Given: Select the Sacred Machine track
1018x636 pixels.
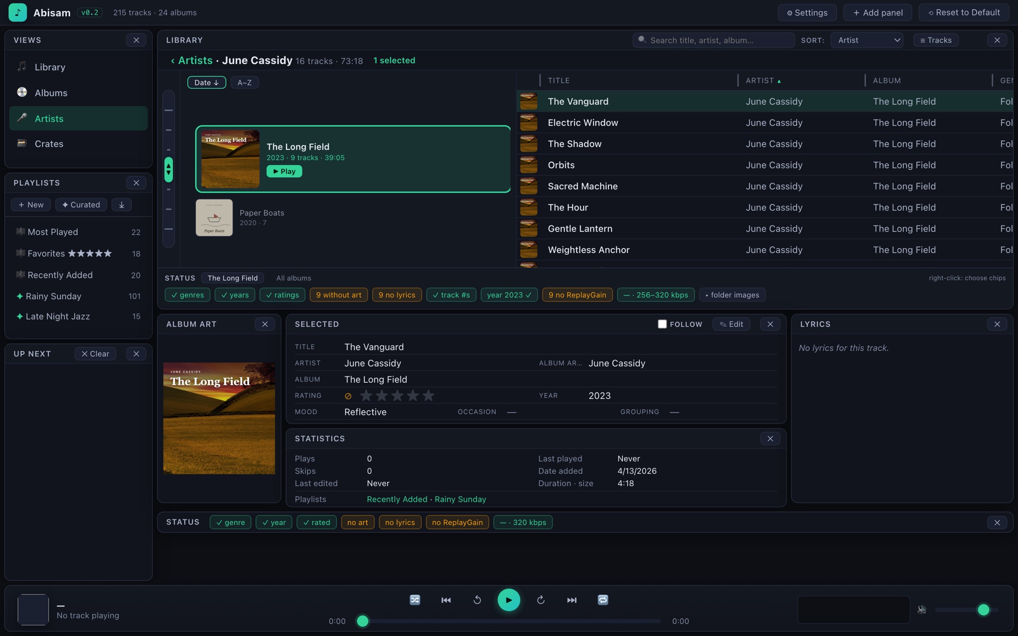Looking at the screenshot, I should pos(765,186).
